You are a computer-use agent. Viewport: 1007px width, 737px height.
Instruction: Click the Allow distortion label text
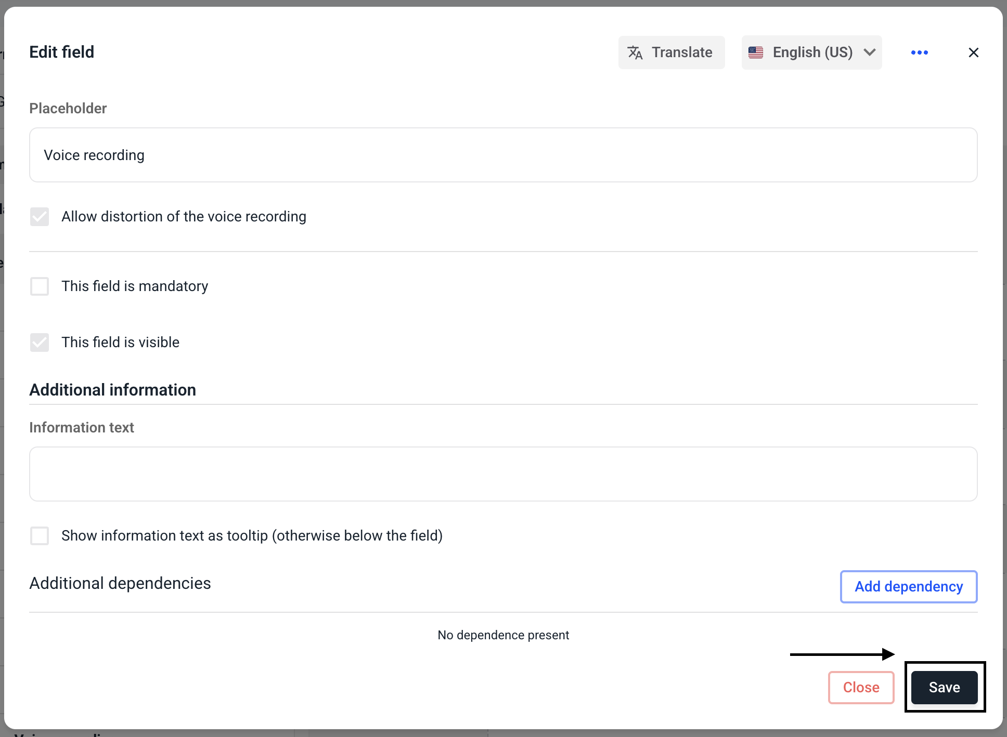184,217
